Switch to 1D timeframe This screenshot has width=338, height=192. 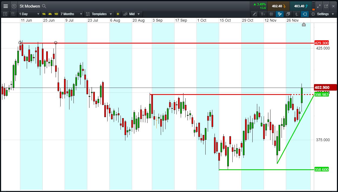pyautogui.click(x=56, y=14)
